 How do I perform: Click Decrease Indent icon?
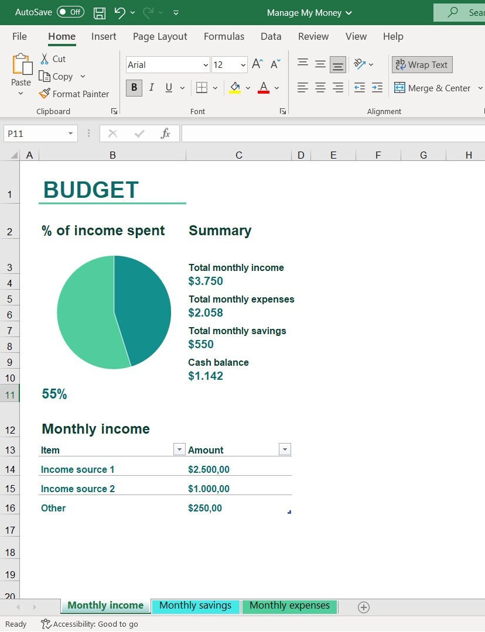tap(359, 87)
